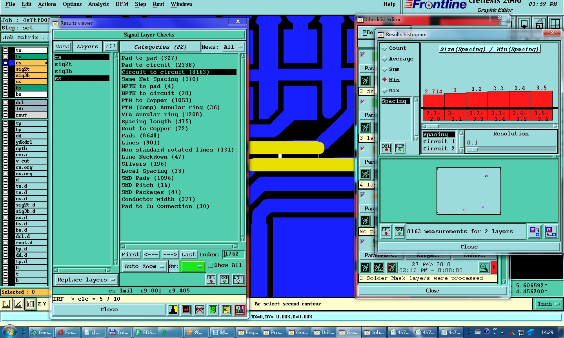Click the second run-check icon beside the date
The height and width of the screenshot is (338, 564).
[378, 267]
